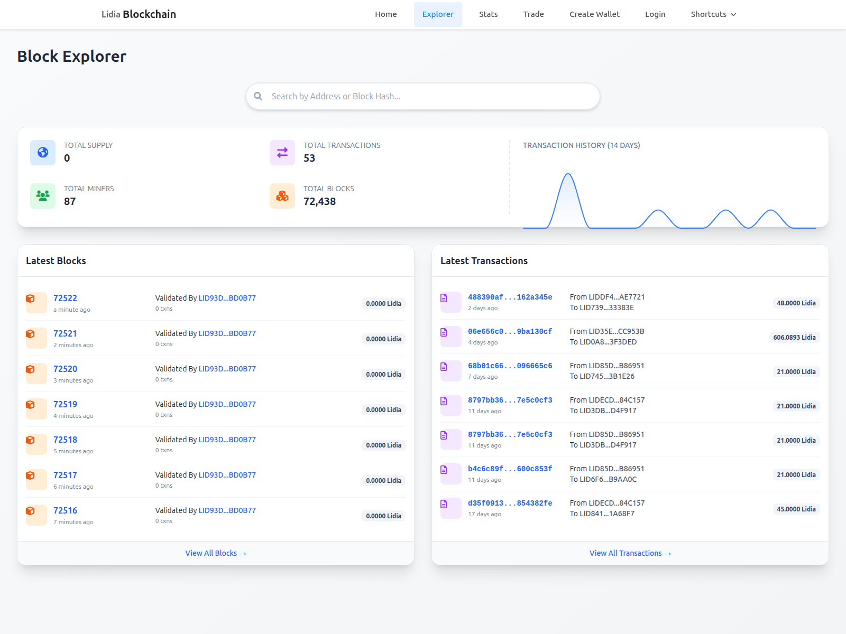Screen dimensions: 846x634
Task: Click the To LID0A8...3F3DED address text
Action: pyautogui.click(x=603, y=342)
